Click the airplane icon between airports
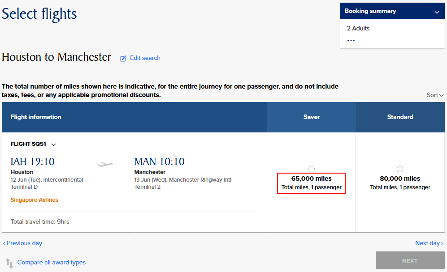447x272 pixels. click(105, 164)
